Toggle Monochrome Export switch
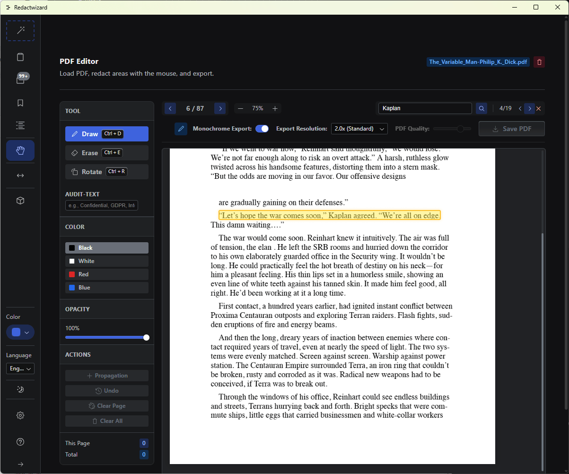The width and height of the screenshot is (569, 474). 262,129
